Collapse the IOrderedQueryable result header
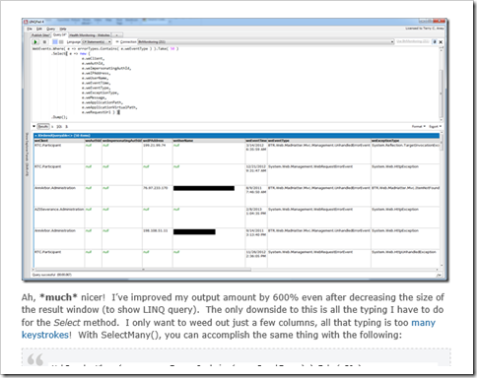477x378 pixels. point(35,136)
